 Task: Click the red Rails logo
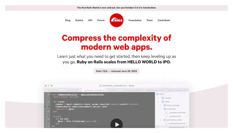pos(116,20)
